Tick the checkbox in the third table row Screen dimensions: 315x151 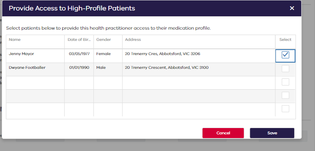pos(285,82)
